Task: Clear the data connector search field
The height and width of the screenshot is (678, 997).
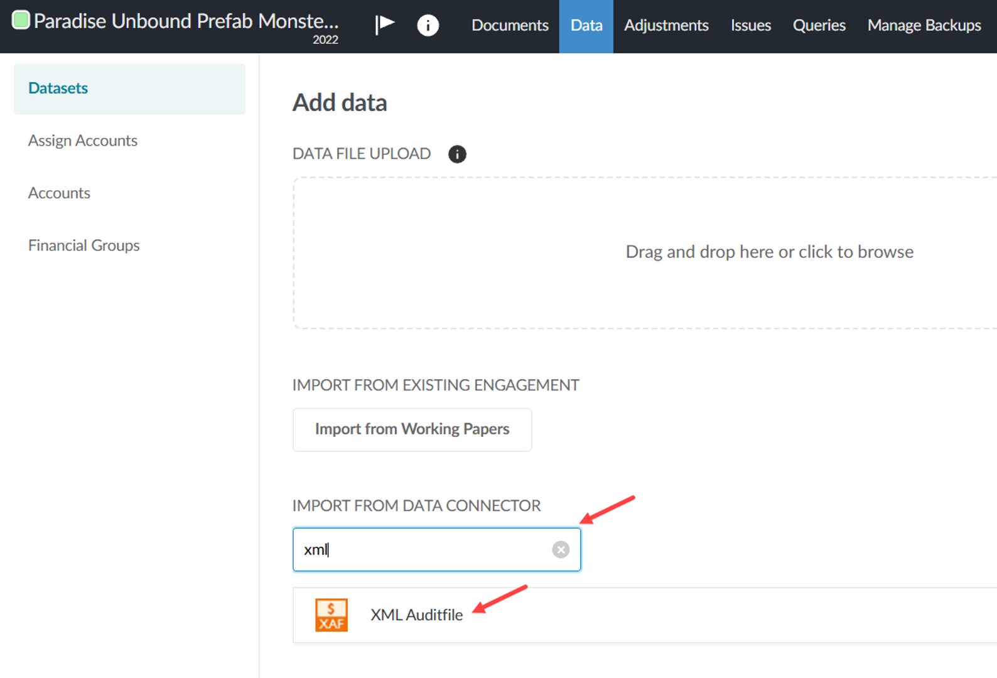Action: (x=561, y=550)
